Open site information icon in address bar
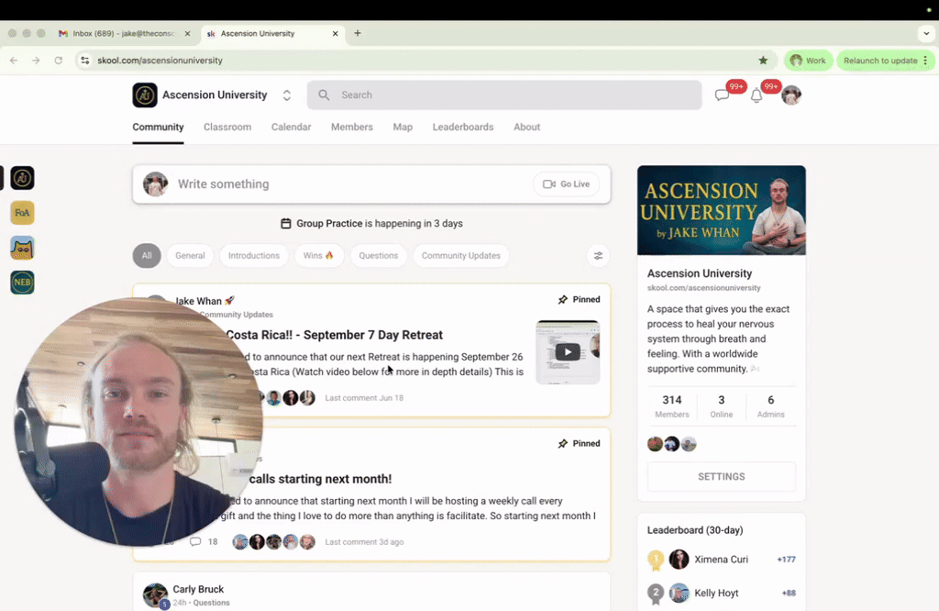Image resolution: width=939 pixels, height=611 pixels. 85,61
